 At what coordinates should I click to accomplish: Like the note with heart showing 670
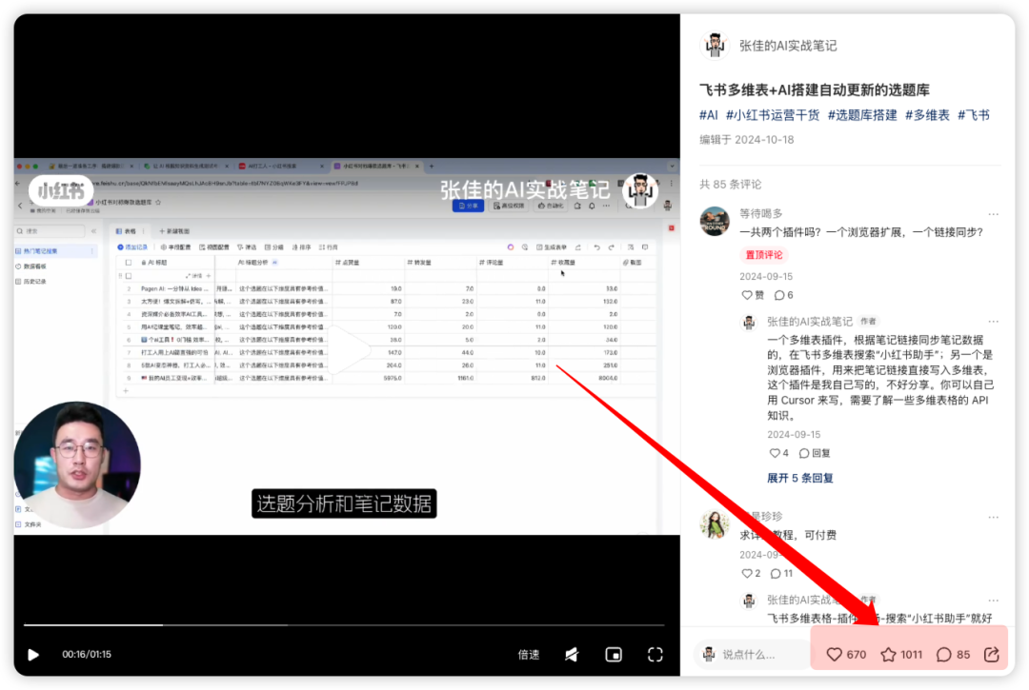tap(846, 654)
